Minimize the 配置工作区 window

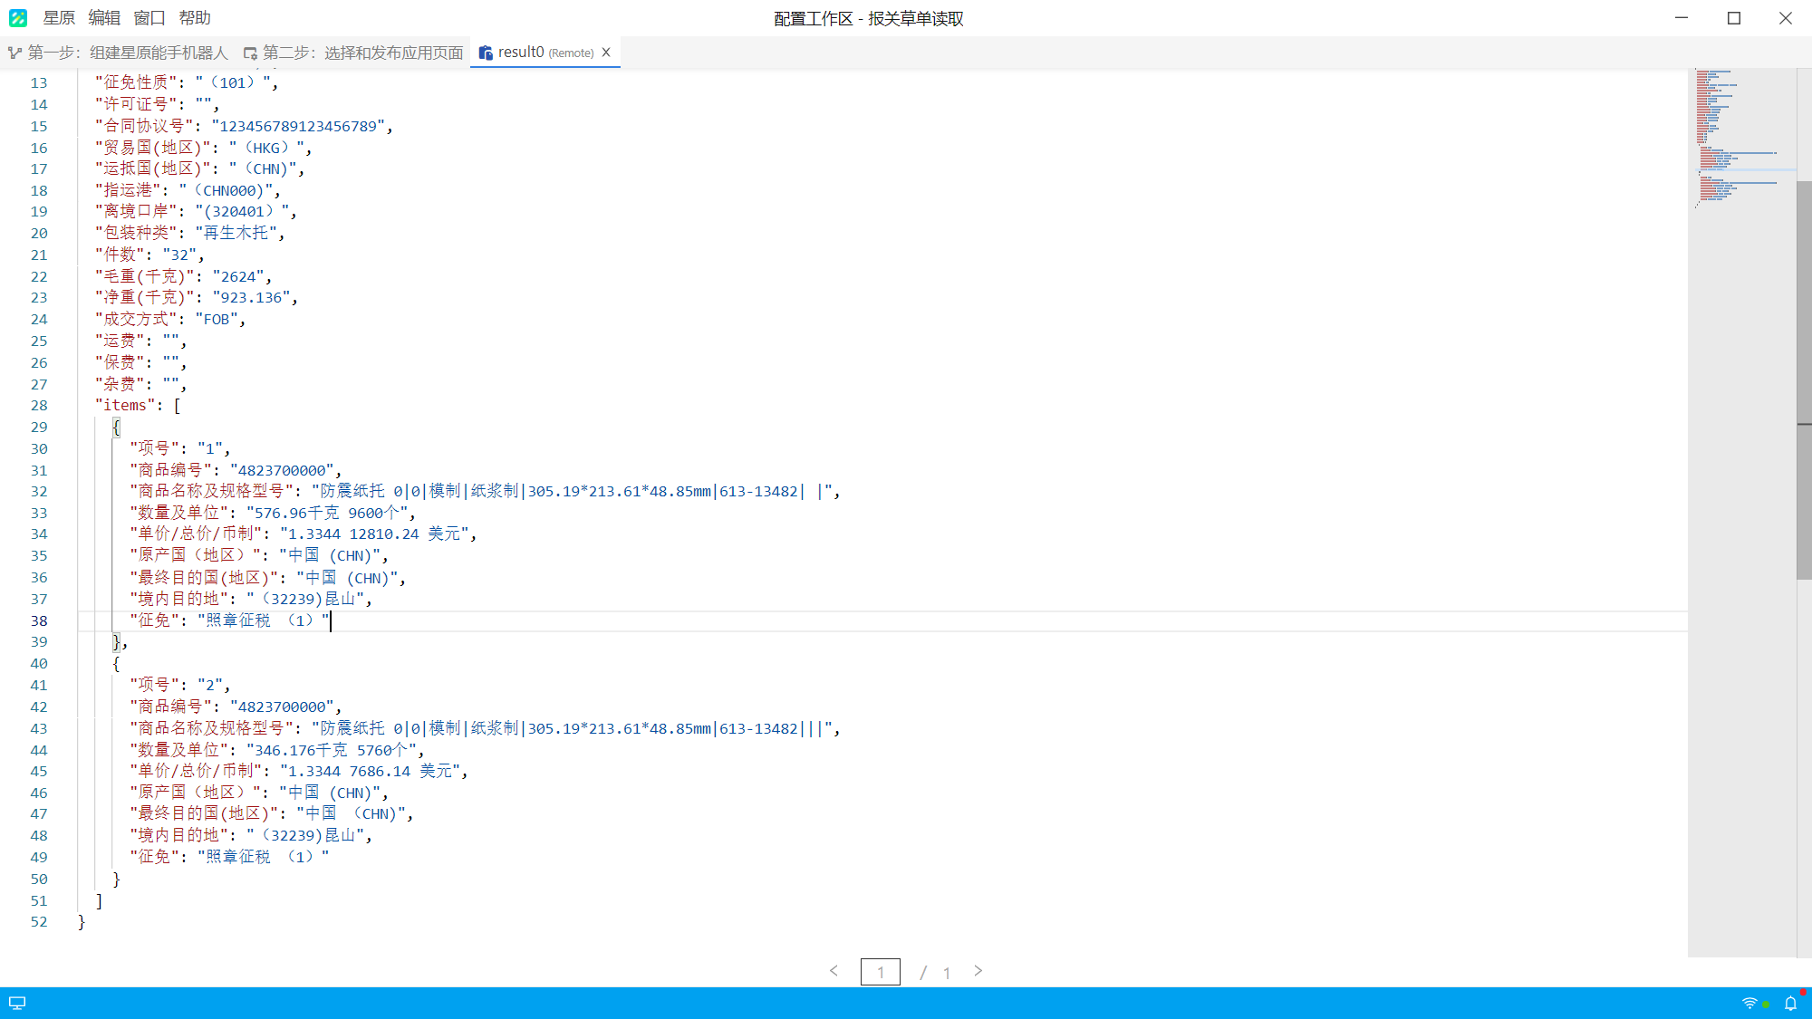point(1682,18)
